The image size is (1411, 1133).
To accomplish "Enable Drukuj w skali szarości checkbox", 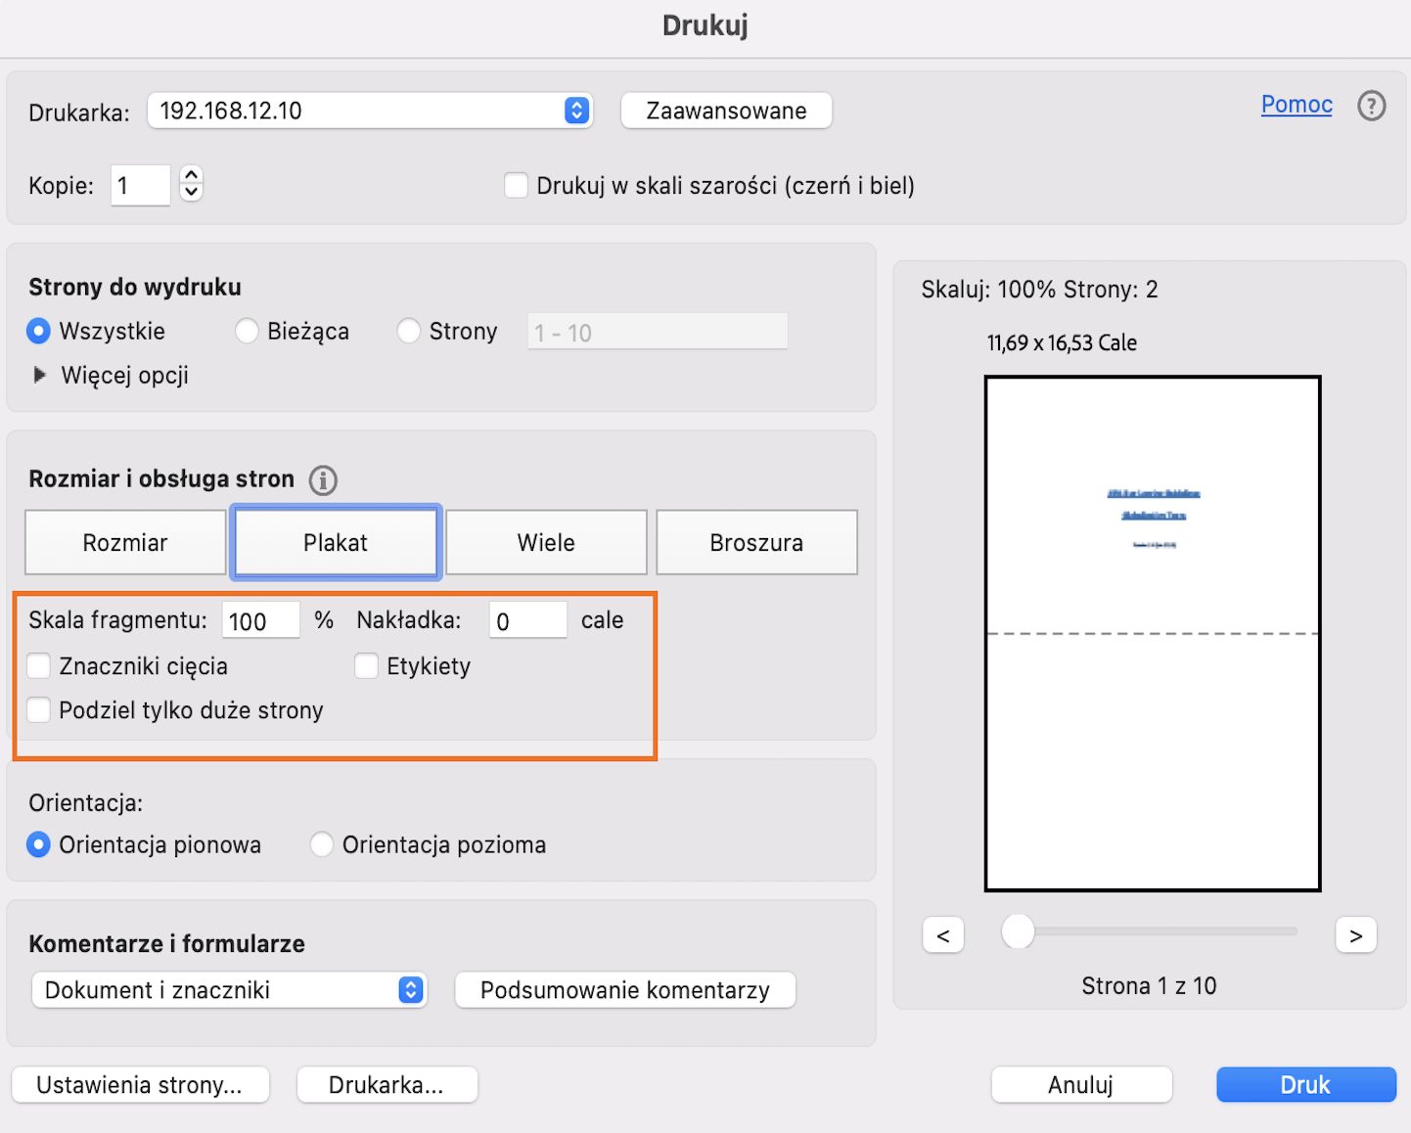I will [x=516, y=186].
